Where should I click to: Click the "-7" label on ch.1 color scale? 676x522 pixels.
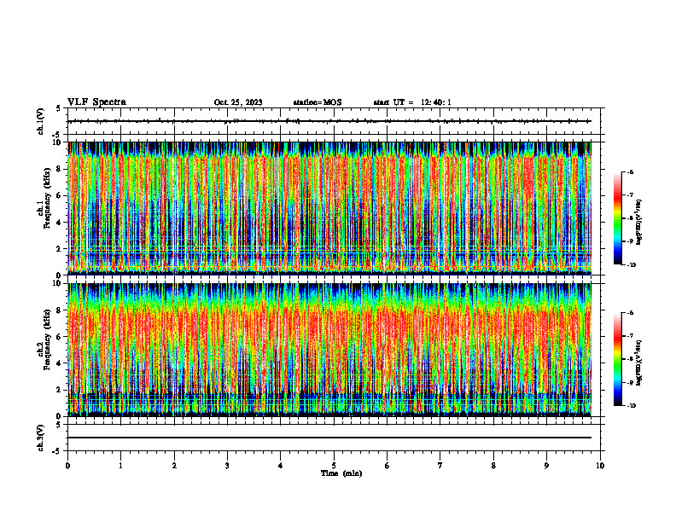pyautogui.click(x=631, y=195)
